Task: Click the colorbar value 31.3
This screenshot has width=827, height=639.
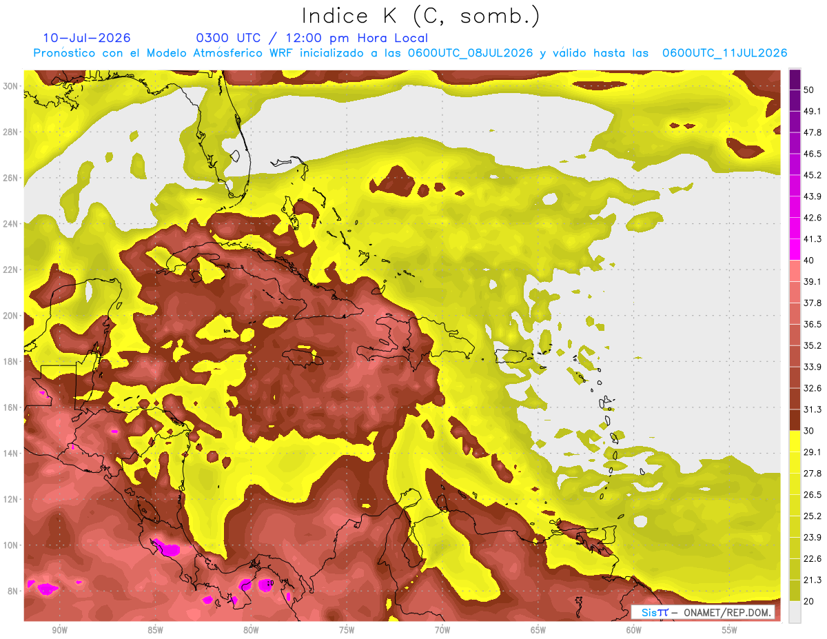Action: pos(813,409)
